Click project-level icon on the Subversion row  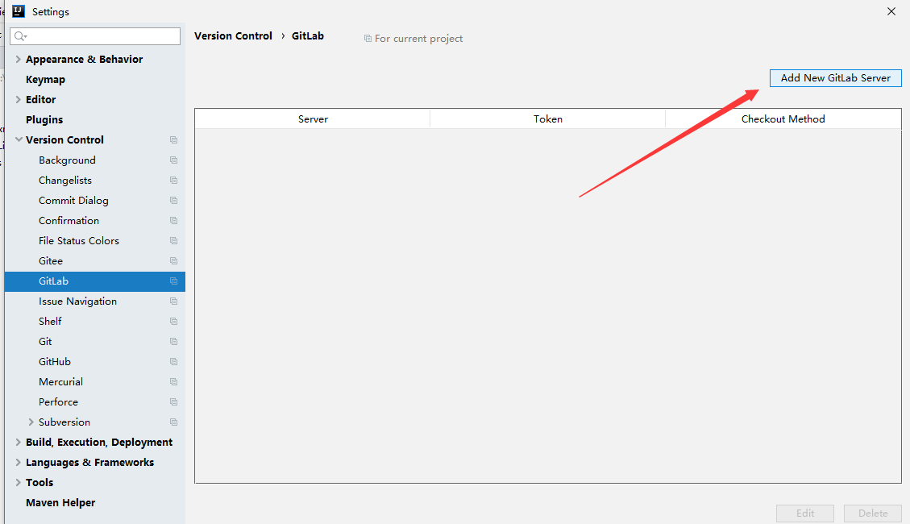pos(173,422)
